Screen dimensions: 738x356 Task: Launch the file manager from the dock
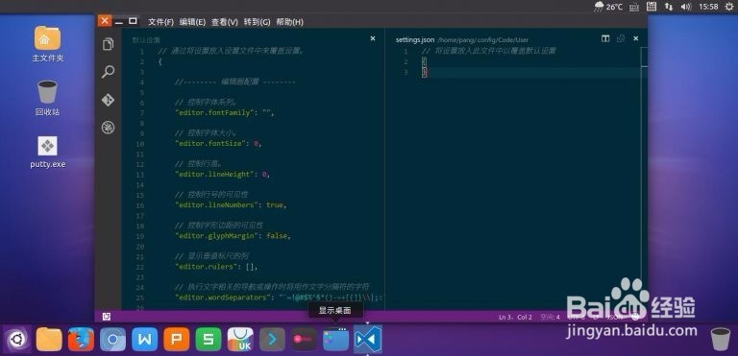coord(49,339)
